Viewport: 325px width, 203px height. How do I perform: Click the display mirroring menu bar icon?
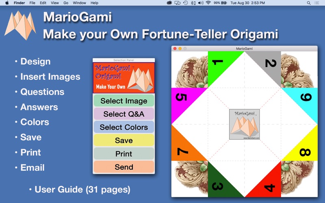[x=178, y=3]
